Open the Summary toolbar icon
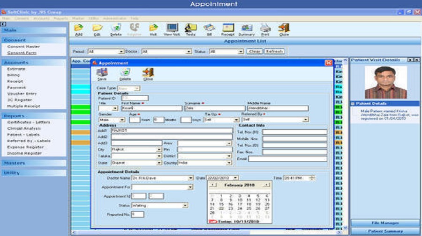 click(x=247, y=29)
